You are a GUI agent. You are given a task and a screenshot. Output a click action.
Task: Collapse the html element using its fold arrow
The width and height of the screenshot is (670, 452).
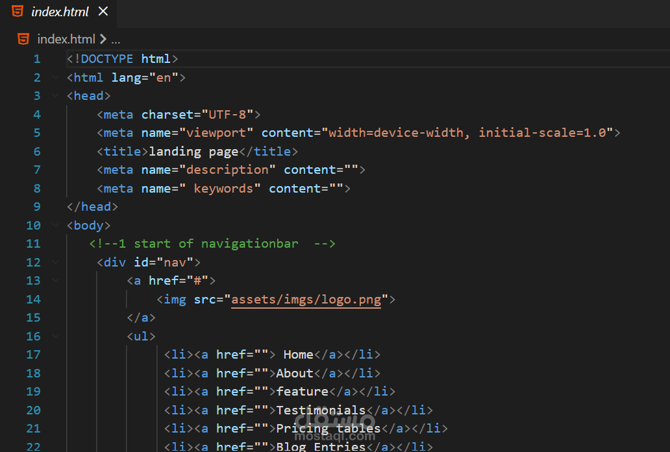55,77
